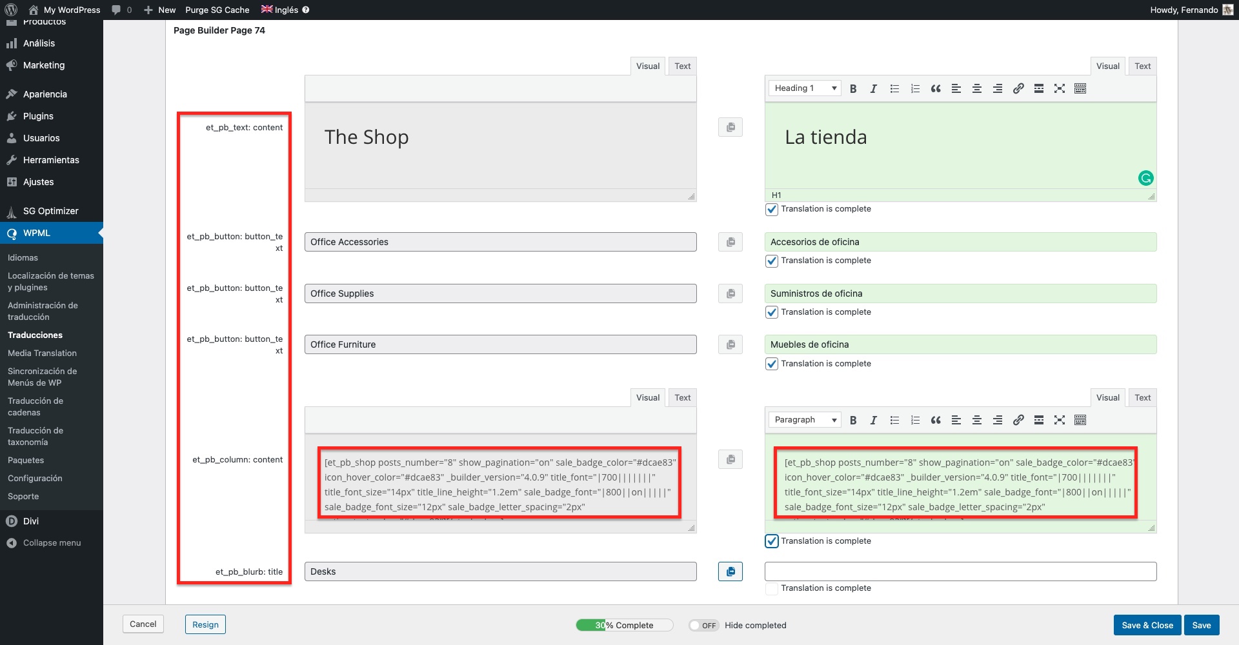Open Traducción de cadenas in WPML menu
Viewport: 1239px width, 645px height.
(35, 406)
